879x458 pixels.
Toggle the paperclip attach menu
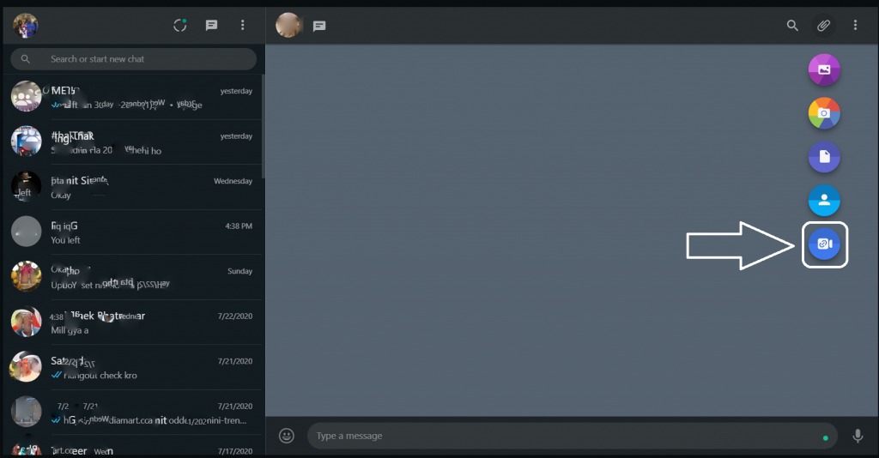823,25
